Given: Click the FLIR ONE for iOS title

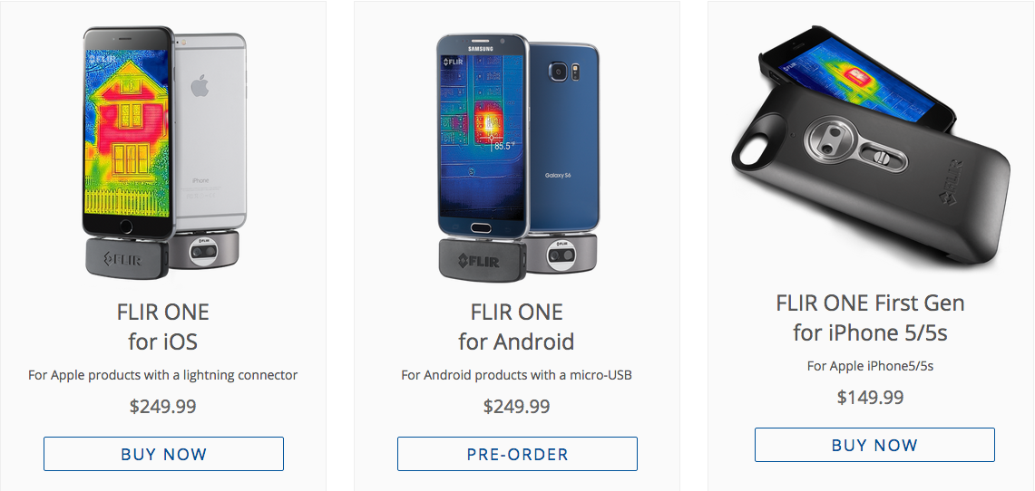Looking at the screenshot, I should pos(163,326).
